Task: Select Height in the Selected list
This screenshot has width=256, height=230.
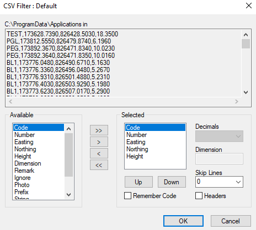Action: click(x=155, y=156)
